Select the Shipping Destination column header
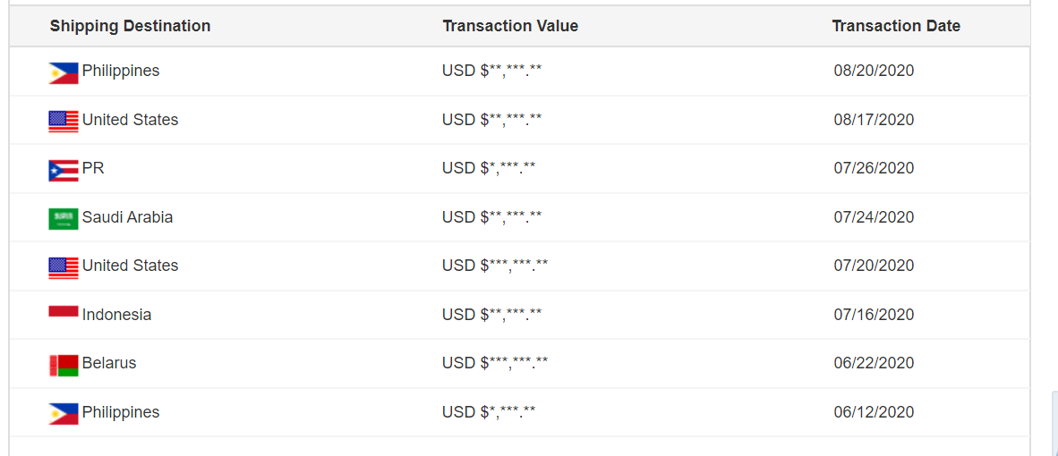 (130, 26)
